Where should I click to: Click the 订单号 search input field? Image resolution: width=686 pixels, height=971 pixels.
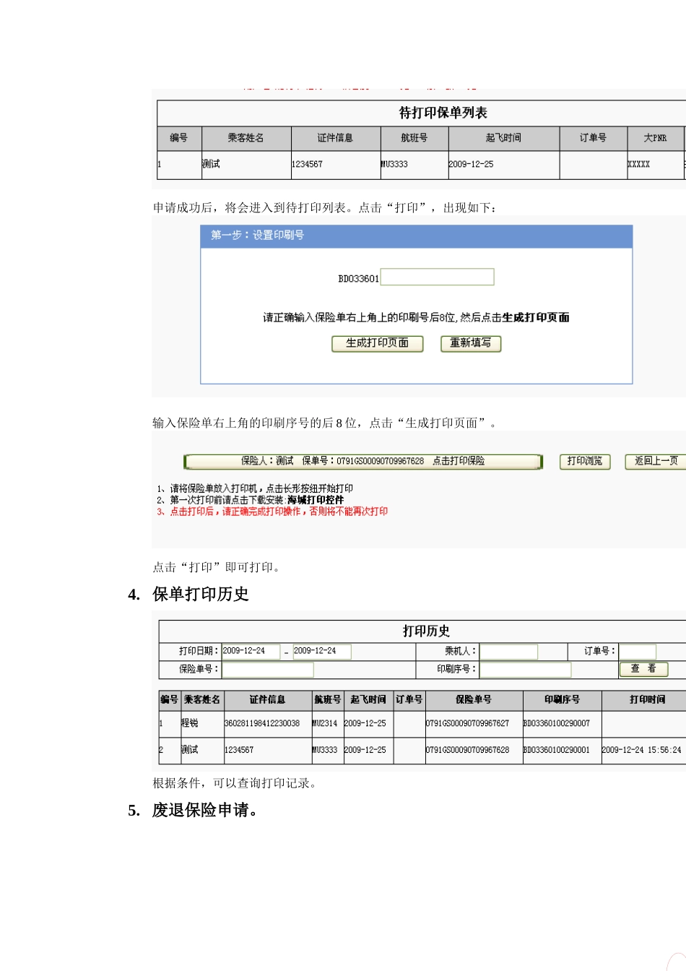[637, 652]
